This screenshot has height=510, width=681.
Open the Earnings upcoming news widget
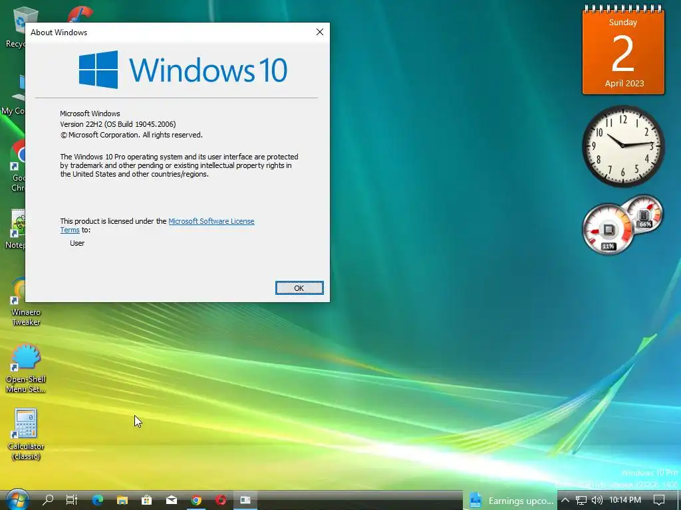[x=511, y=501]
